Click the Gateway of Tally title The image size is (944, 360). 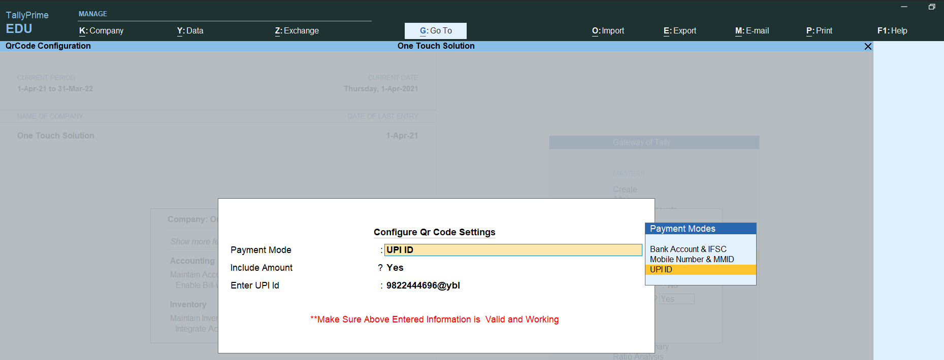coord(641,142)
